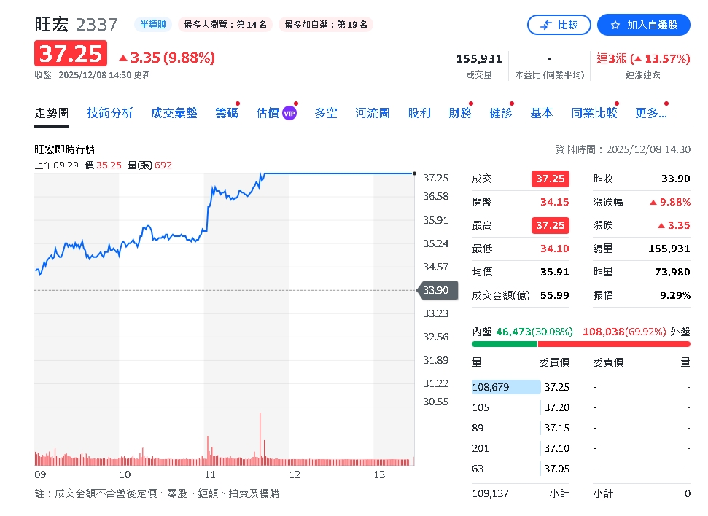Switch to the 多空 tab

click(x=326, y=113)
